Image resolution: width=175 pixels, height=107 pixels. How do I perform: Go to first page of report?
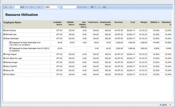(6, 7)
